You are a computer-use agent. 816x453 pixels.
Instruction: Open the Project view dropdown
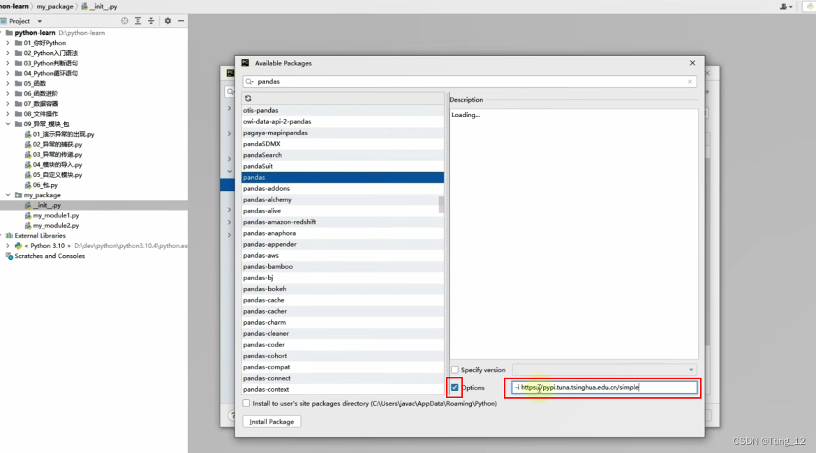coord(40,22)
